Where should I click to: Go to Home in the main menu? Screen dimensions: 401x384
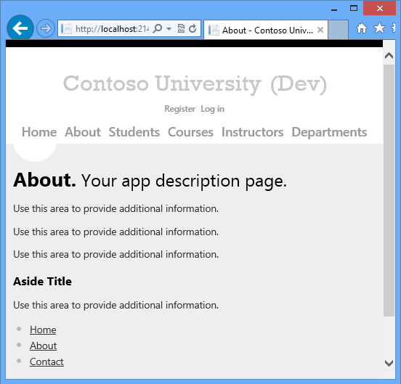click(x=39, y=132)
